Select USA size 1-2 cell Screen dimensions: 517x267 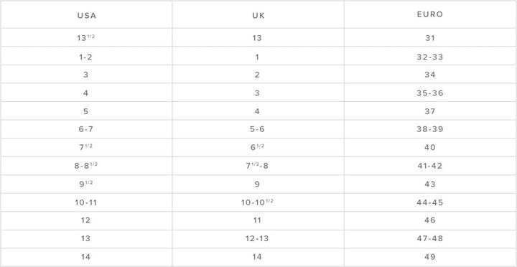click(x=86, y=56)
